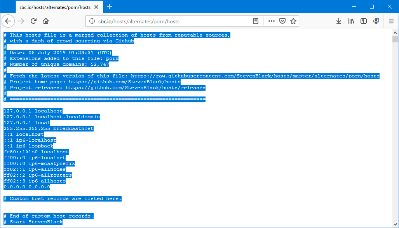The image size is (399, 228).
Task: Click the '::1 ip6-localhost' line
Action: 30,140
